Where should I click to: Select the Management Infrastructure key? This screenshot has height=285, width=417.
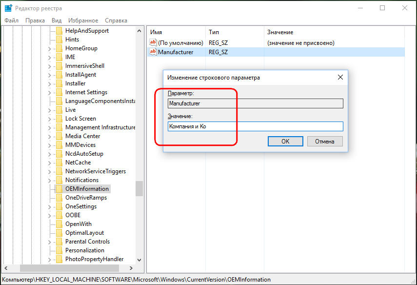click(100, 127)
